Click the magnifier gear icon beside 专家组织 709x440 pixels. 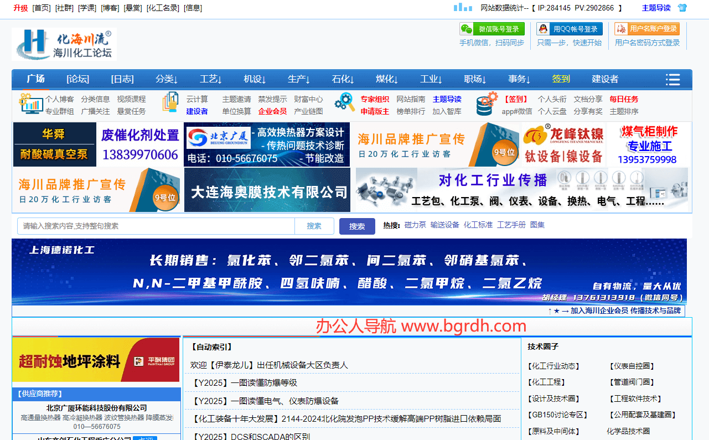[x=344, y=103]
